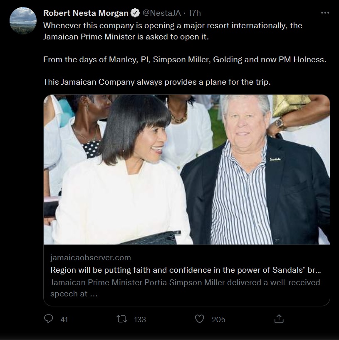The height and width of the screenshot is (340, 339).
Task: Retweet using the retweet arrows icon
Action: coord(122,319)
